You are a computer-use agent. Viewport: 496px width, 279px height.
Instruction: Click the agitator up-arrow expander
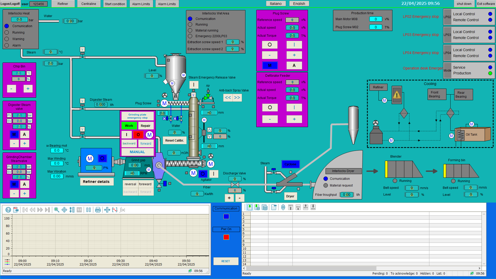tap(210, 130)
